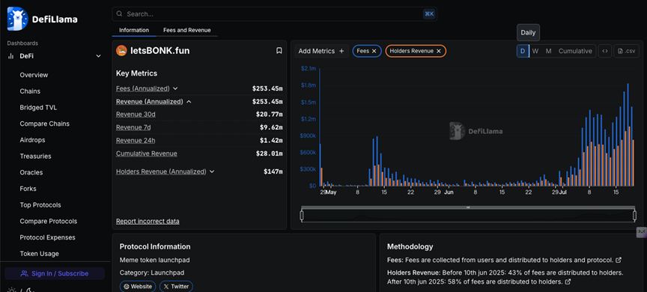Switch chart to Monthly interval M

548,51
